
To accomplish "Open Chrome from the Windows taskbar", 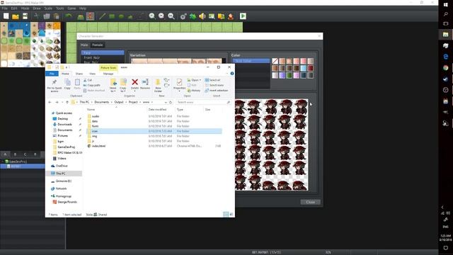I will coord(445,68).
